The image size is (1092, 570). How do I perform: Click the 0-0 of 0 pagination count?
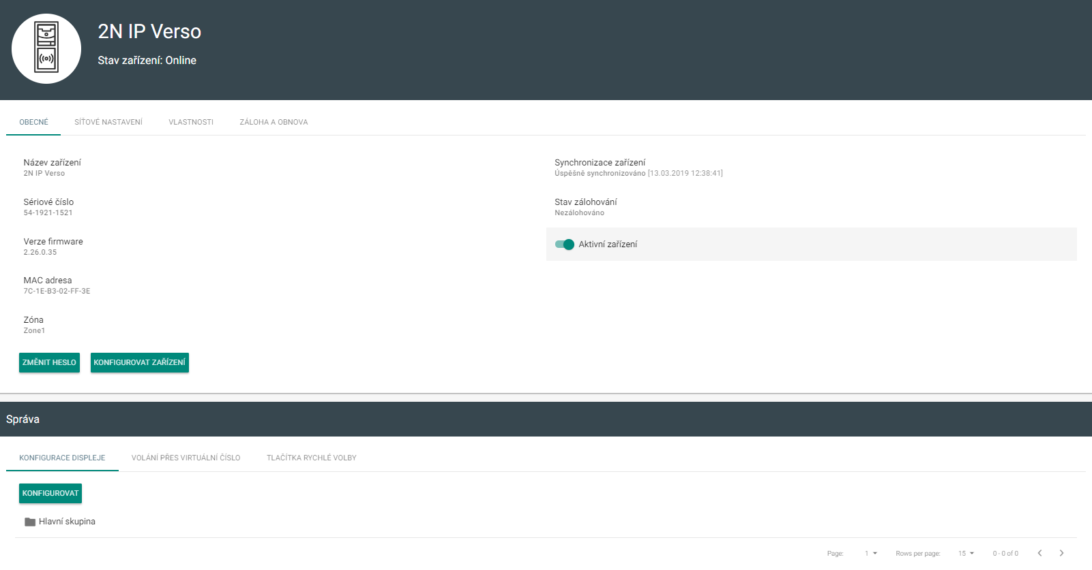tap(1005, 553)
